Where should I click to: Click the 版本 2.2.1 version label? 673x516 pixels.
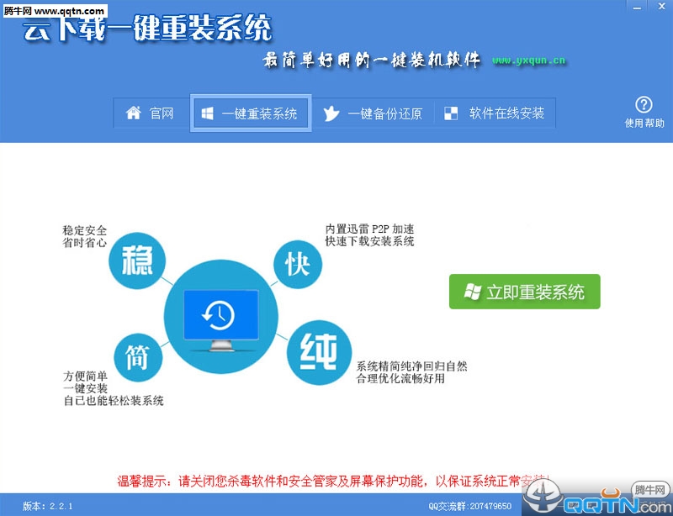(48, 506)
